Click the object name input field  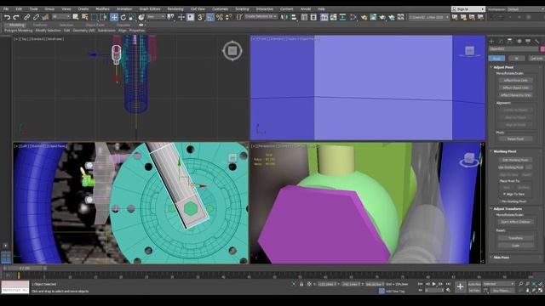tap(513, 49)
